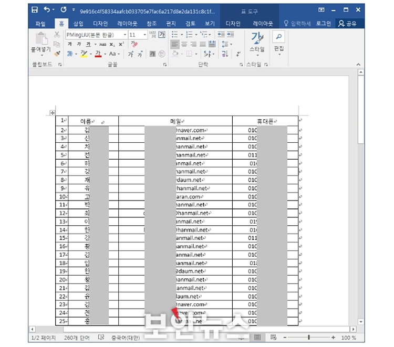Click the phonetic guide icon
Screen dimensions: 394x347
coord(152,35)
